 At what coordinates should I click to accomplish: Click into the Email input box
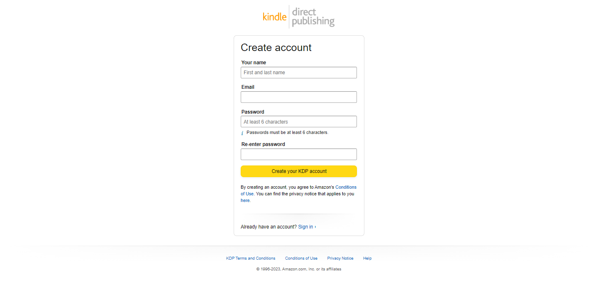299,97
